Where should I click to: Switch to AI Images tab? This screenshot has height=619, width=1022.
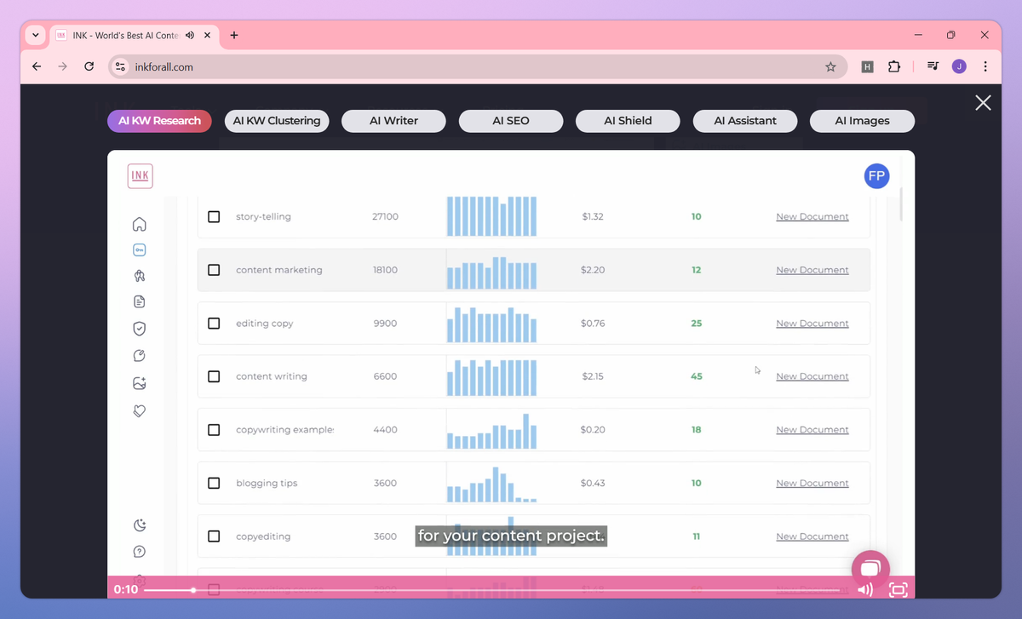pyautogui.click(x=862, y=121)
